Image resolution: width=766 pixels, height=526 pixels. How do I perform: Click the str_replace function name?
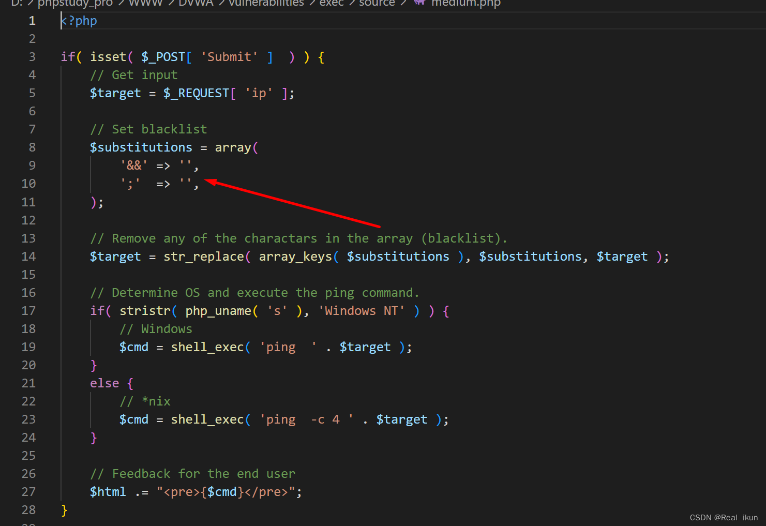pos(204,257)
